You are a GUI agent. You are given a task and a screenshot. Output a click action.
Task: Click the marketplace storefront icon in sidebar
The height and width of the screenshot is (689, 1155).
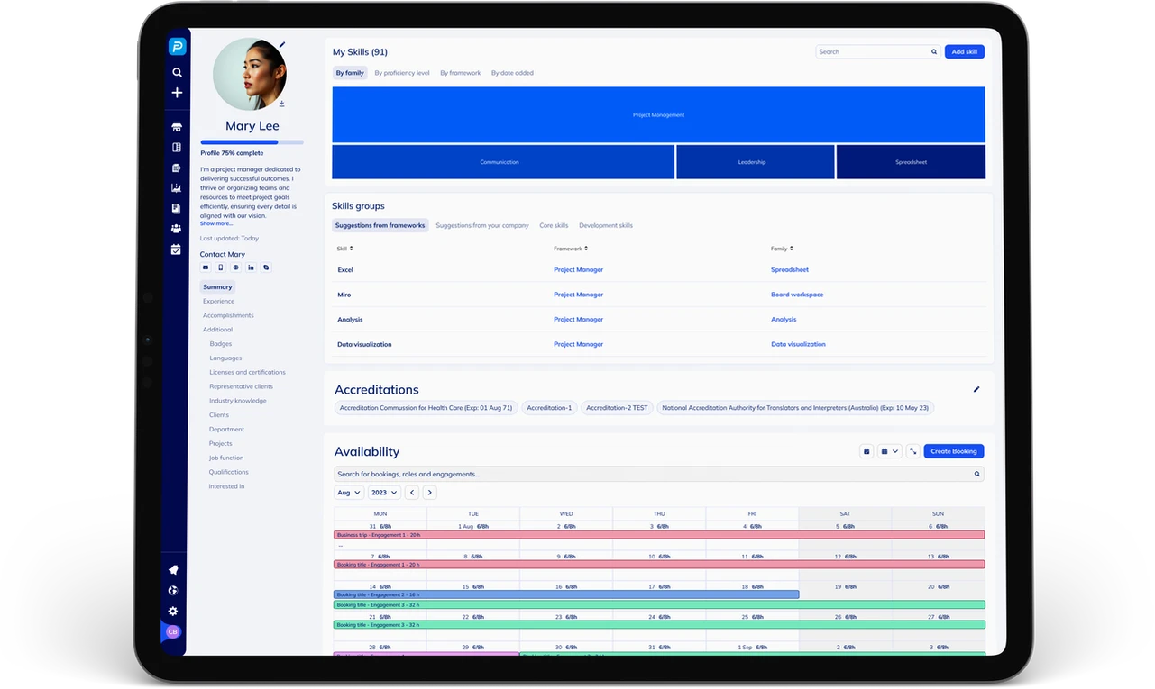coord(177,128)
